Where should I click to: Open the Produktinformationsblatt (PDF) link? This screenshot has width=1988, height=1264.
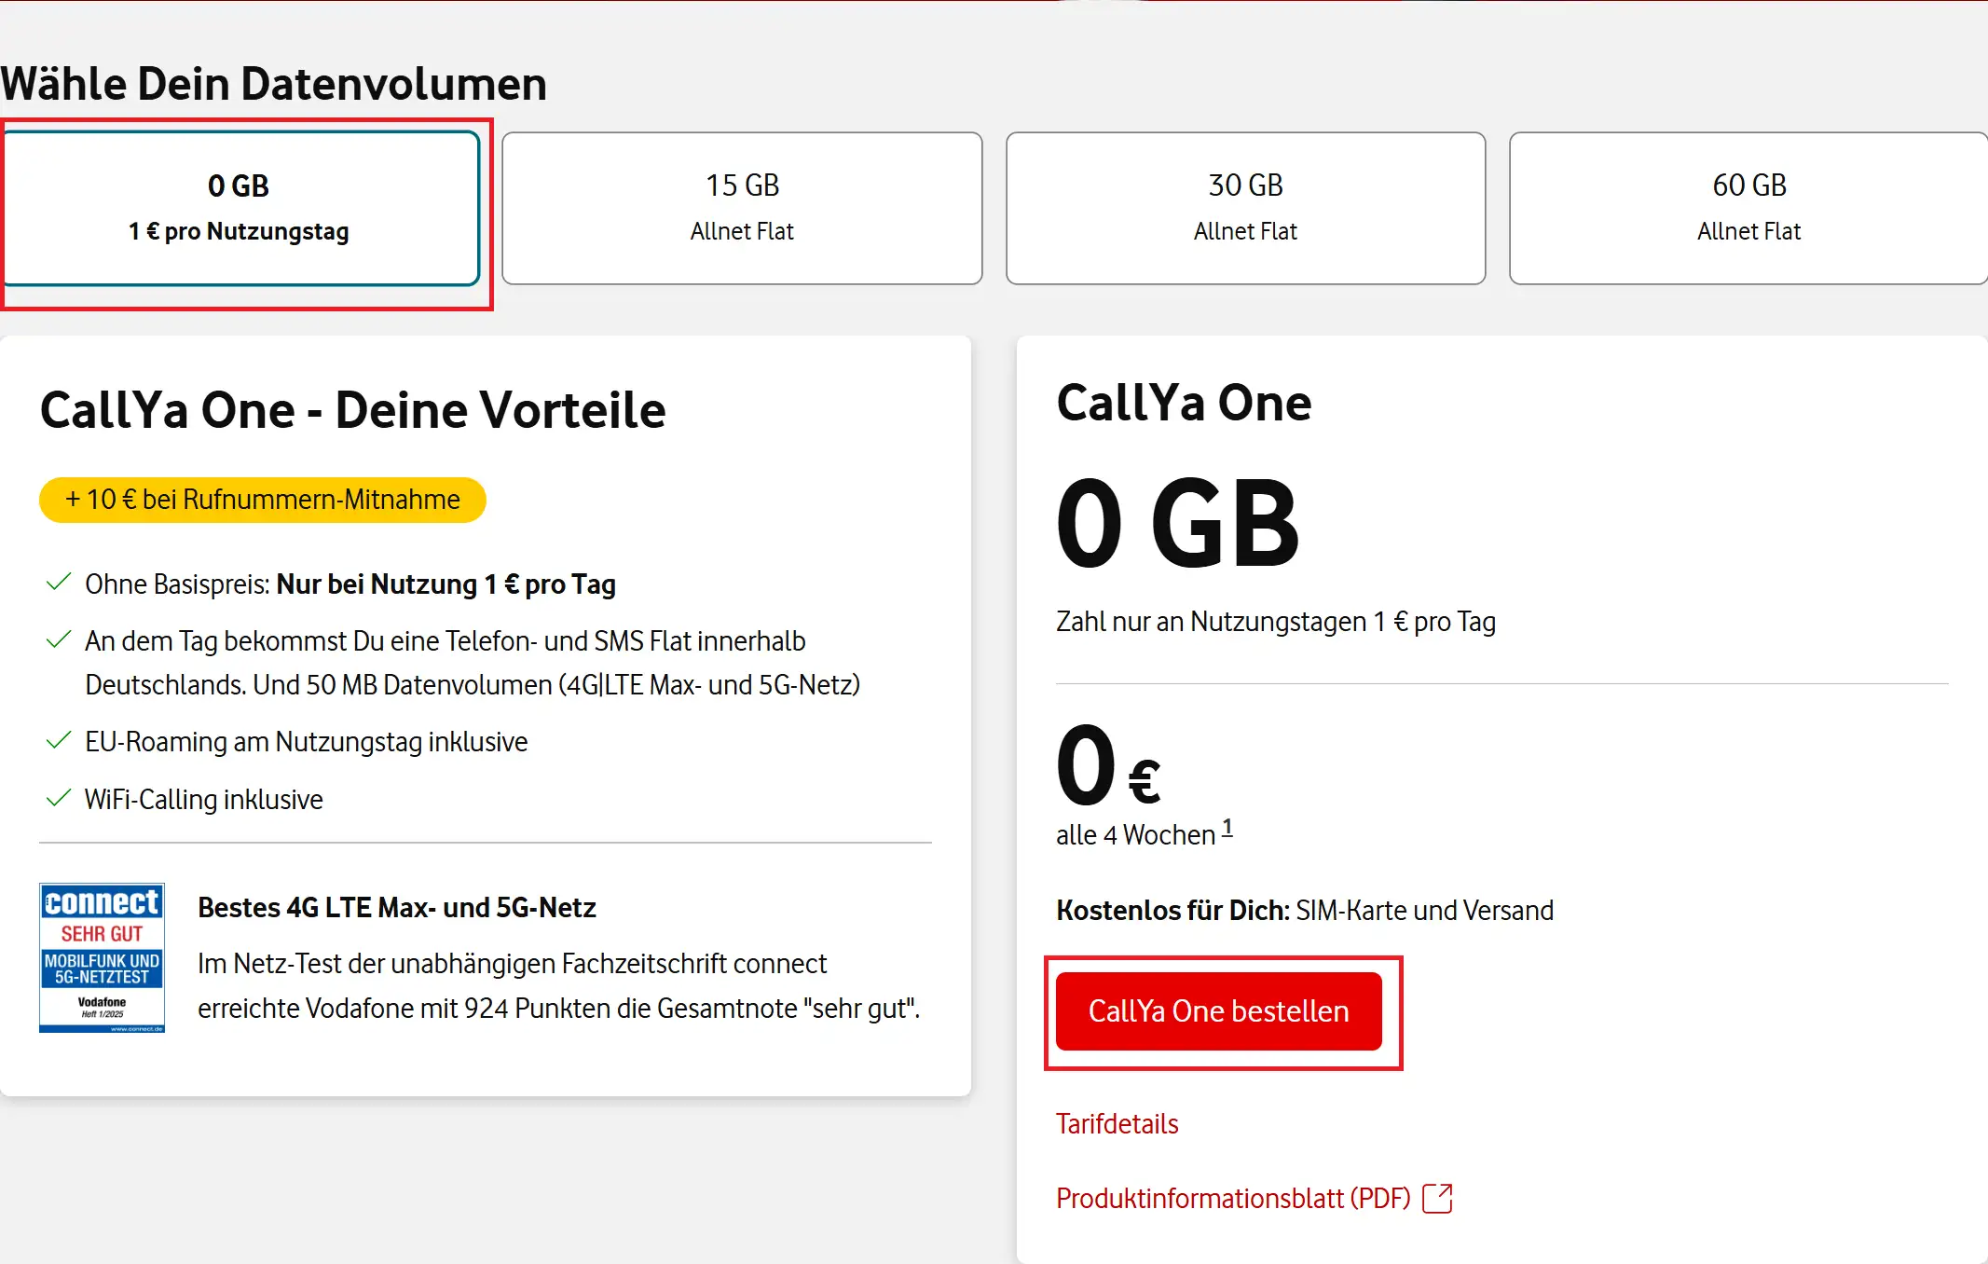[x=1232, y=1199]
